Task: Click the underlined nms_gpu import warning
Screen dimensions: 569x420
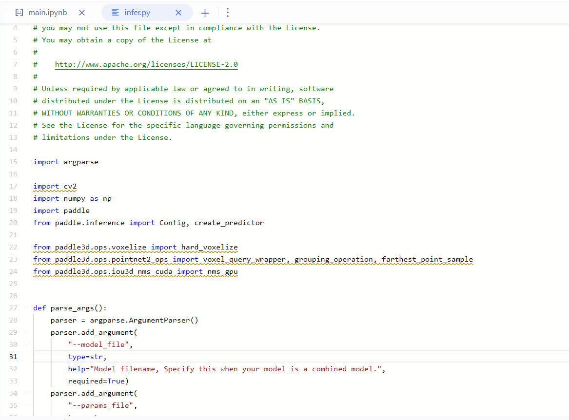Action: click(x=223, y=271)
